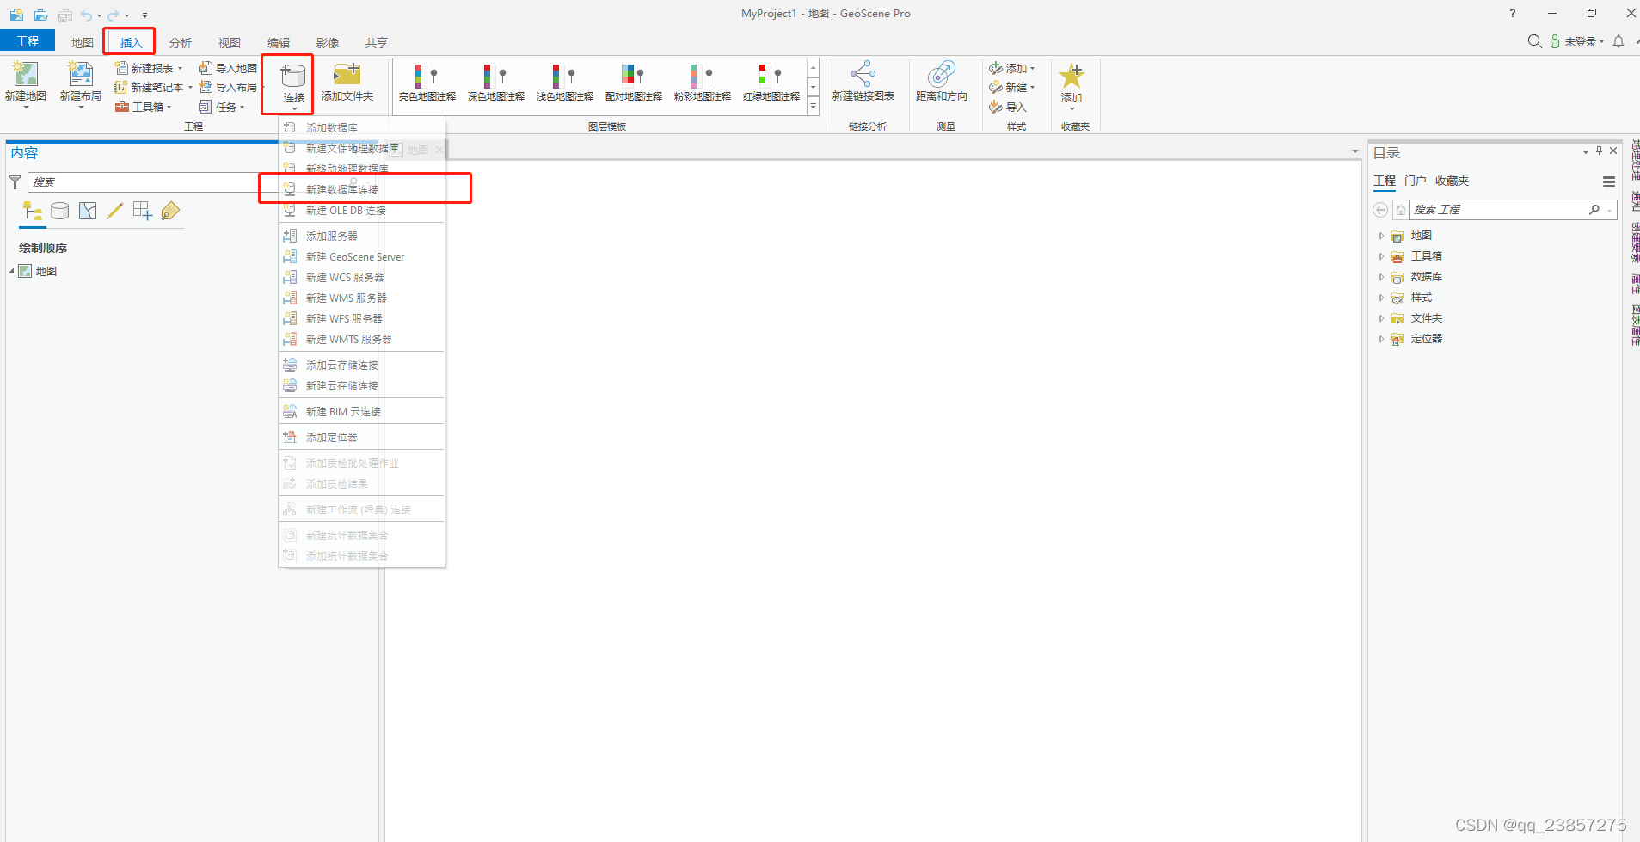Choose 新建 GeoScene Server menu item

coord(362,256)
